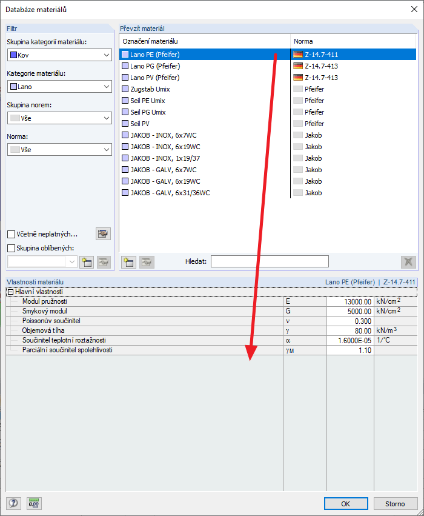Create new favorites group icon in Filtr panel
This screenshot has width=424, height=516.
(87, 263)
